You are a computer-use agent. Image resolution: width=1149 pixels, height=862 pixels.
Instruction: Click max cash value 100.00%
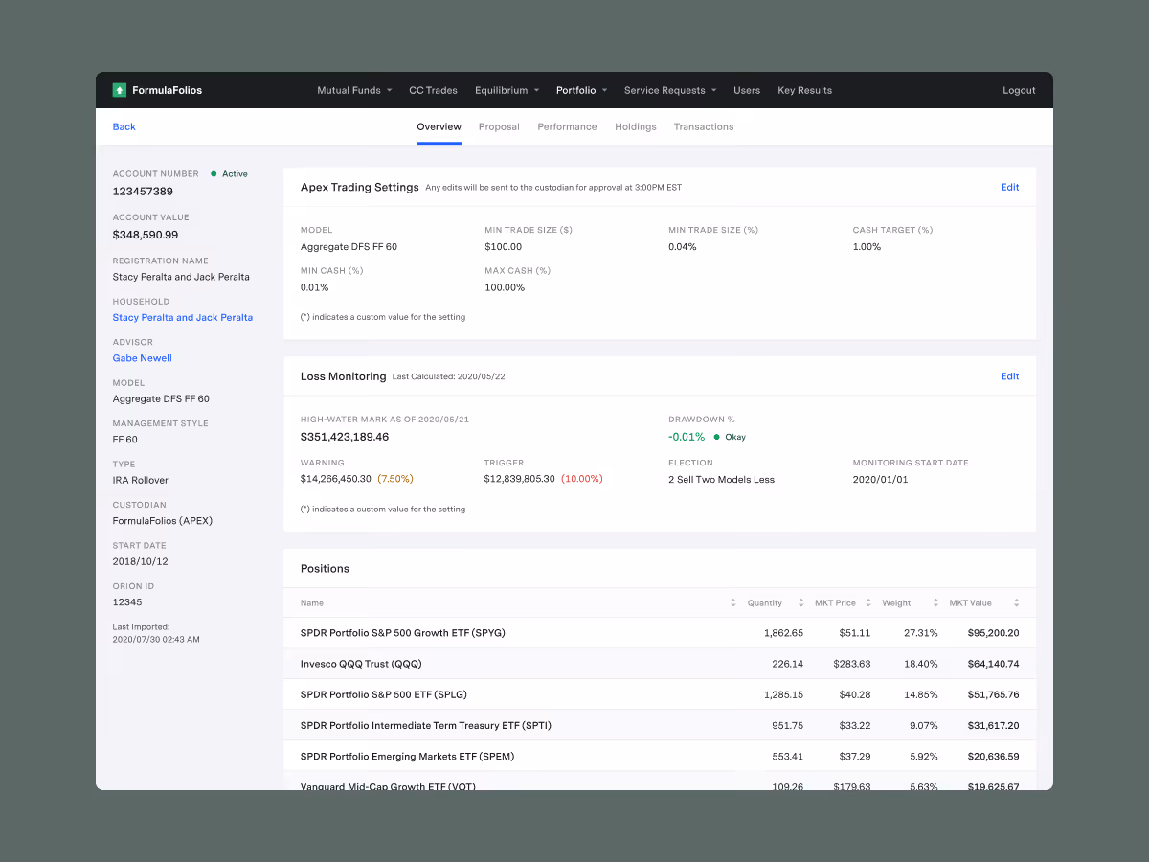[505, 287]
